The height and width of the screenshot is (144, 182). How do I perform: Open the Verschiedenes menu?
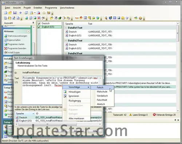(67, 8)
